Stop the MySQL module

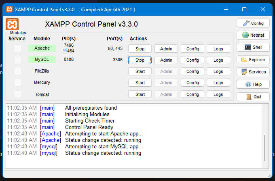pos(140,60)
